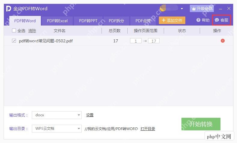Click the end page field showing 17
The width and height of the screenshot is (237, 143).
pos(154,41)
